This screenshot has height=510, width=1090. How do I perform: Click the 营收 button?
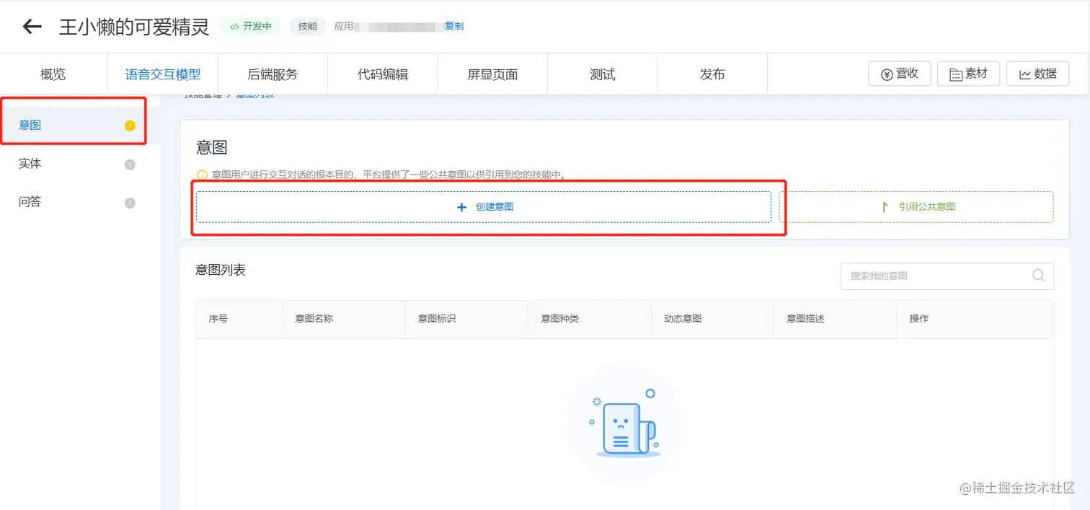(x=900, y=74)
